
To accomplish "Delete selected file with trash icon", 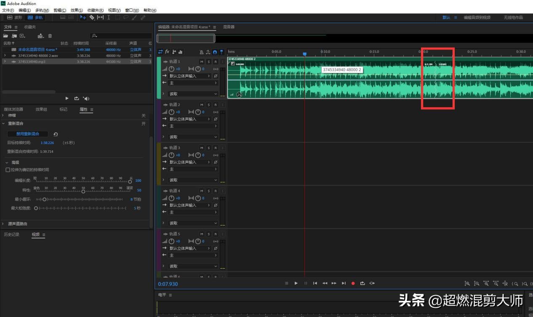I will pyautogui.click(x=50, y=36).
